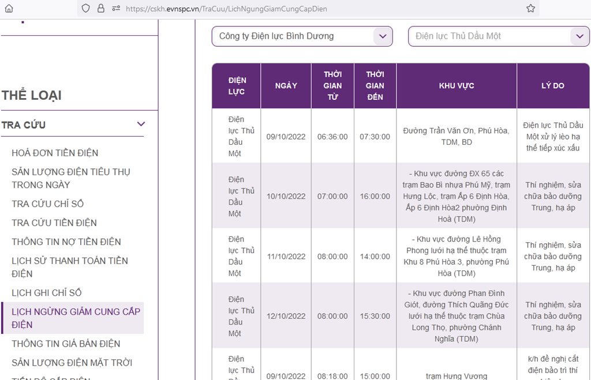Bookmark this page with the star icon

click(531, 8)
